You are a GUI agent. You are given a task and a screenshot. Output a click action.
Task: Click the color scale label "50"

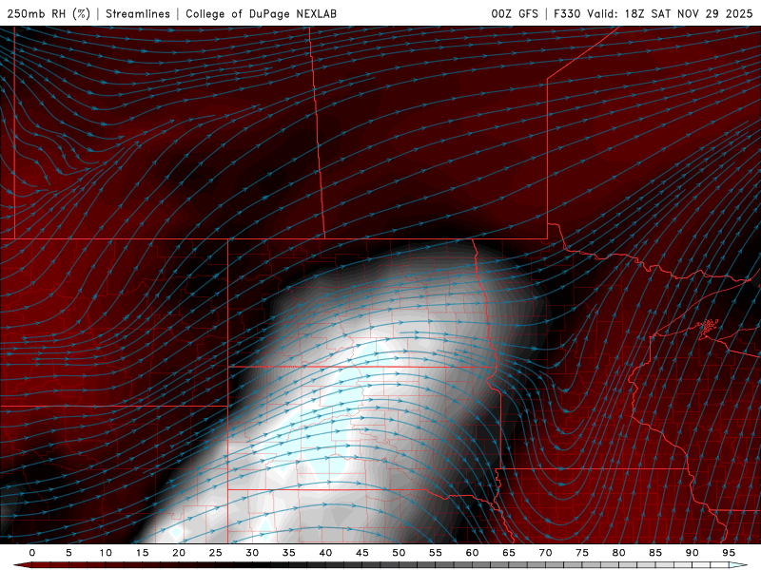coord(399,553)
